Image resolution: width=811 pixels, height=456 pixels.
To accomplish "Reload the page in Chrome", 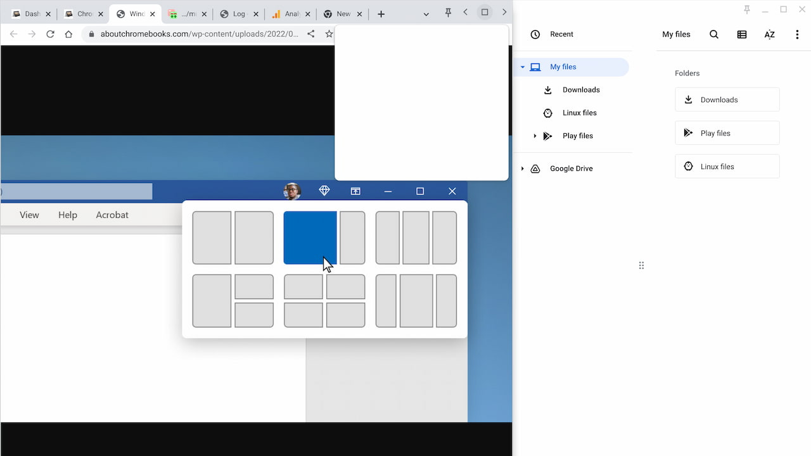I will pyautogui.click(x=50, y=34).
